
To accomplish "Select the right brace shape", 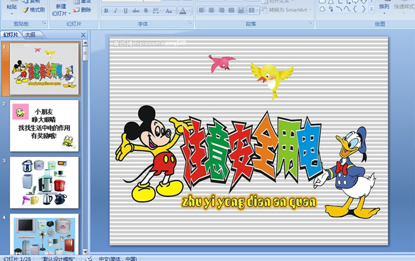I will pyautogui.click(x=363, y=9).
